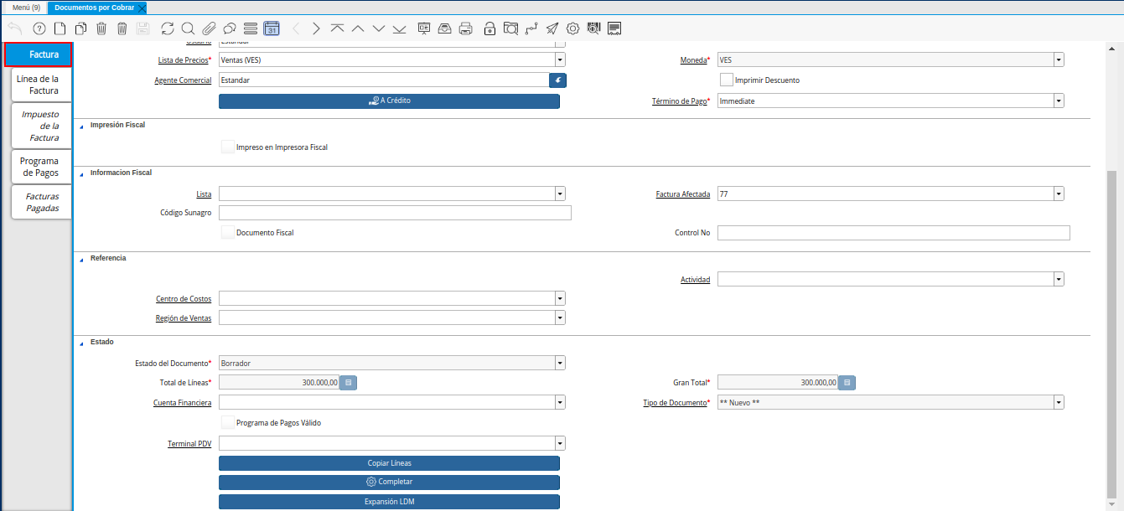Open the calendar history icon
The width and height of the screenshot is (1124, 511).
pyautogui.click(x=272, y=28)
